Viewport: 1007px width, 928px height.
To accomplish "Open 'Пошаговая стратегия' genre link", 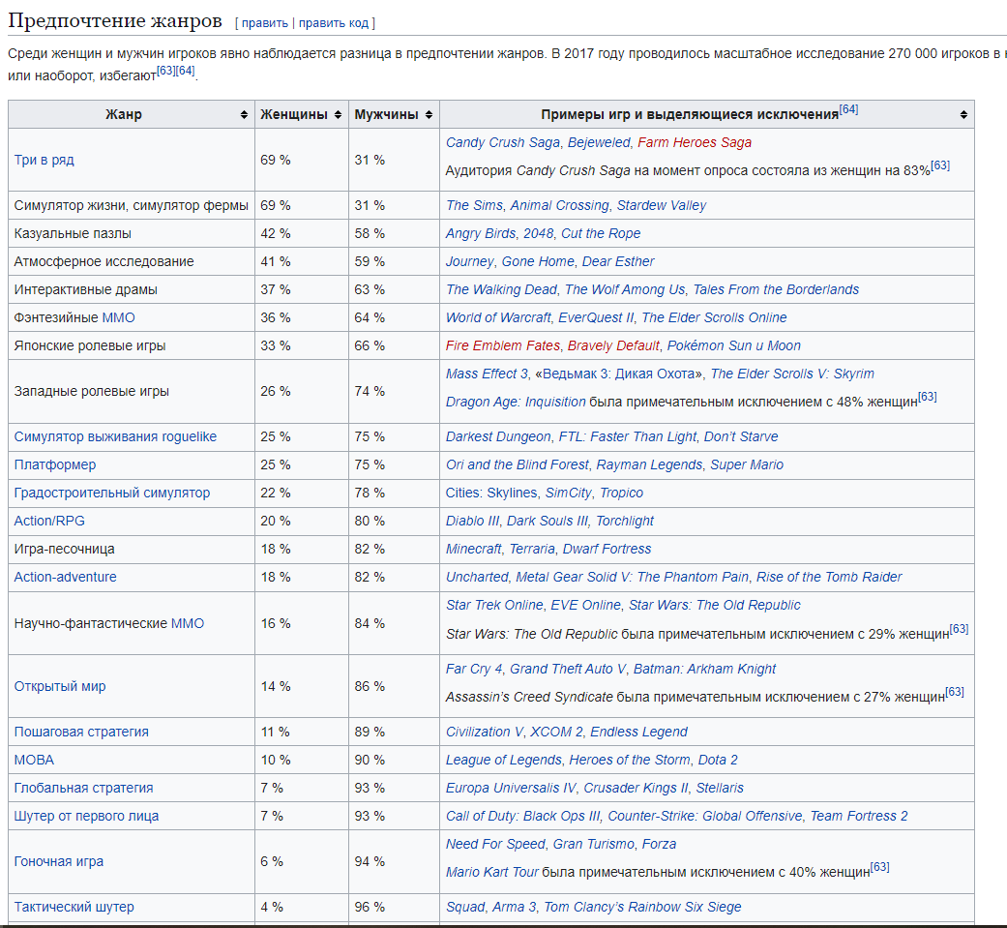I will [x=81, y=732].
